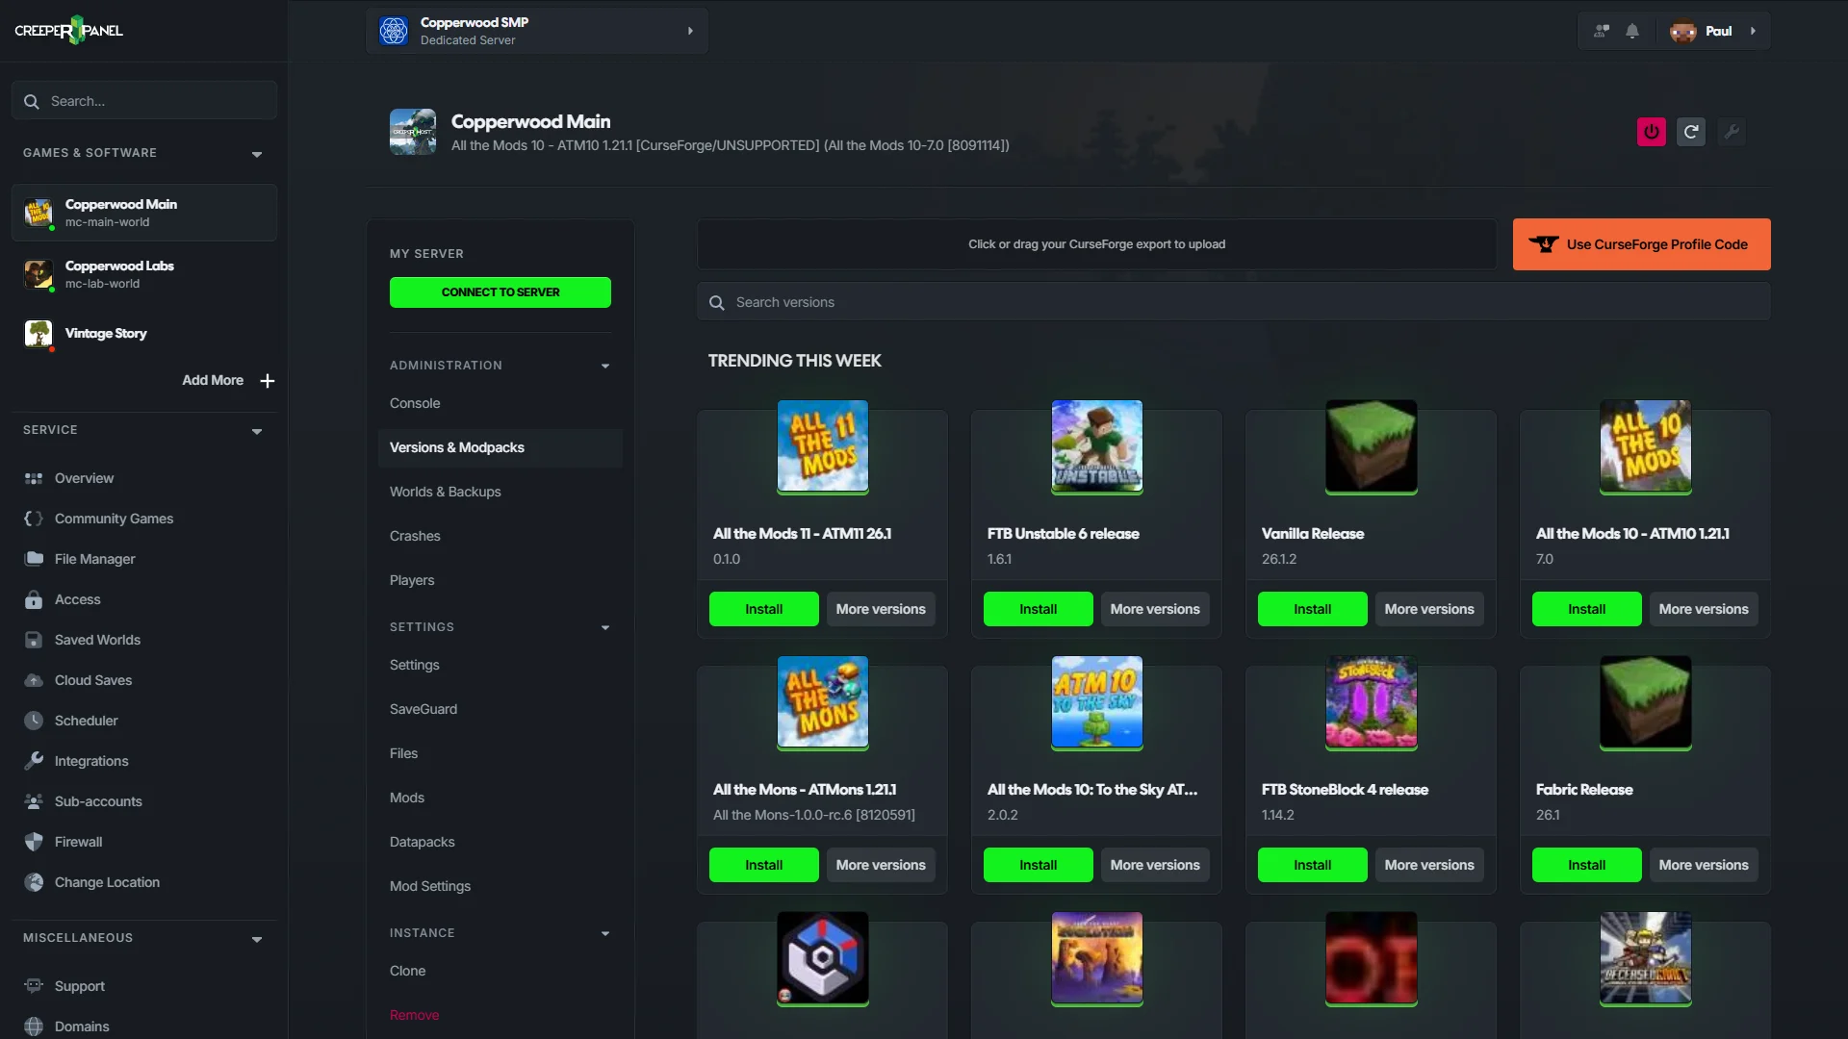Select Copperwood Main server in sidebar
Image resolution: width=1848 pixels, height=1039 pixels.
pos(144,213)
